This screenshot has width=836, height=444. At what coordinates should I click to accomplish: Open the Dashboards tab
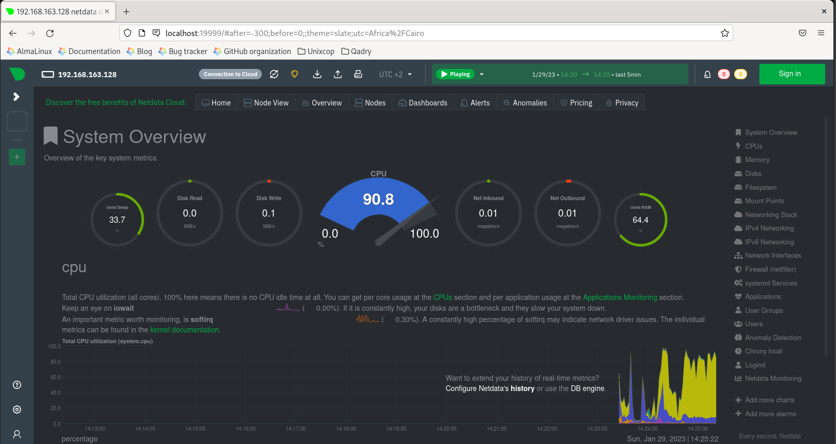point(423,102)
